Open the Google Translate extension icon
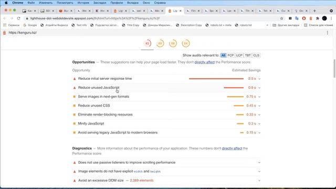Viewport: 336px width, 189px height. click(x=297, y=18)
